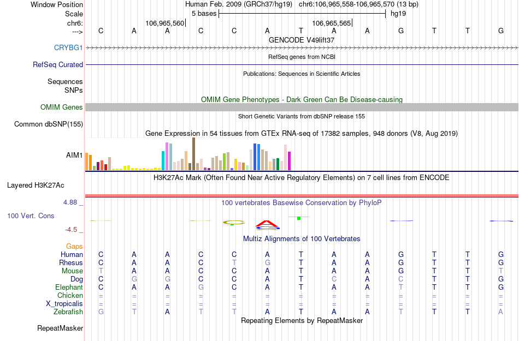Click the 106,965,560 coordinate marker
Viewport: 519px width, 341px height.
coord(164,23)
